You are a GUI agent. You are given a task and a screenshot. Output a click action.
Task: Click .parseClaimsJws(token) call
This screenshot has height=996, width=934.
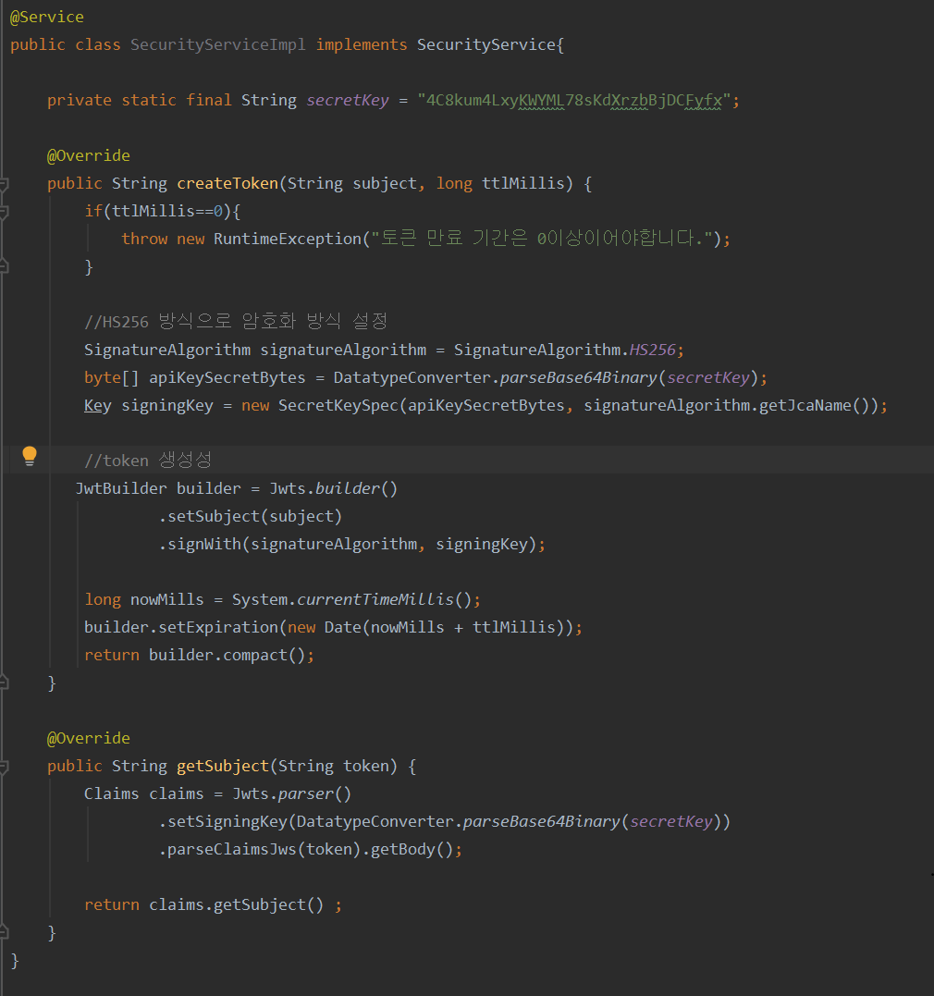259,849
